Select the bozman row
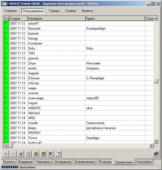 [x=79, y=33]
